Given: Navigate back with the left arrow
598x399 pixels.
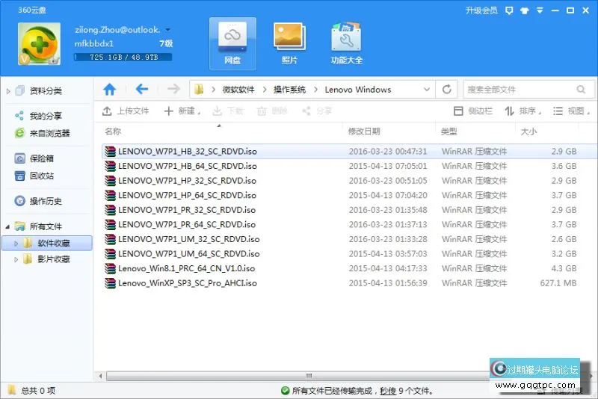Looking at the screenshot, I should (x=142, y=89).
